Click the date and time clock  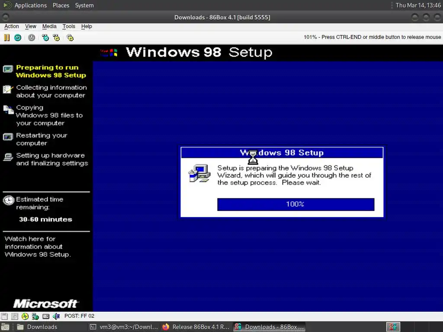tap(418, 5)
